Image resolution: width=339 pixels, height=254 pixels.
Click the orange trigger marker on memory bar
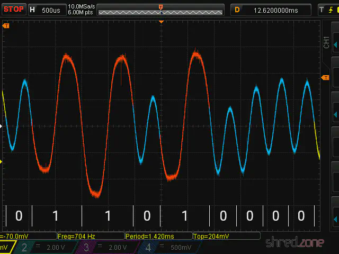pyautogui.click(x=161, y=6)
